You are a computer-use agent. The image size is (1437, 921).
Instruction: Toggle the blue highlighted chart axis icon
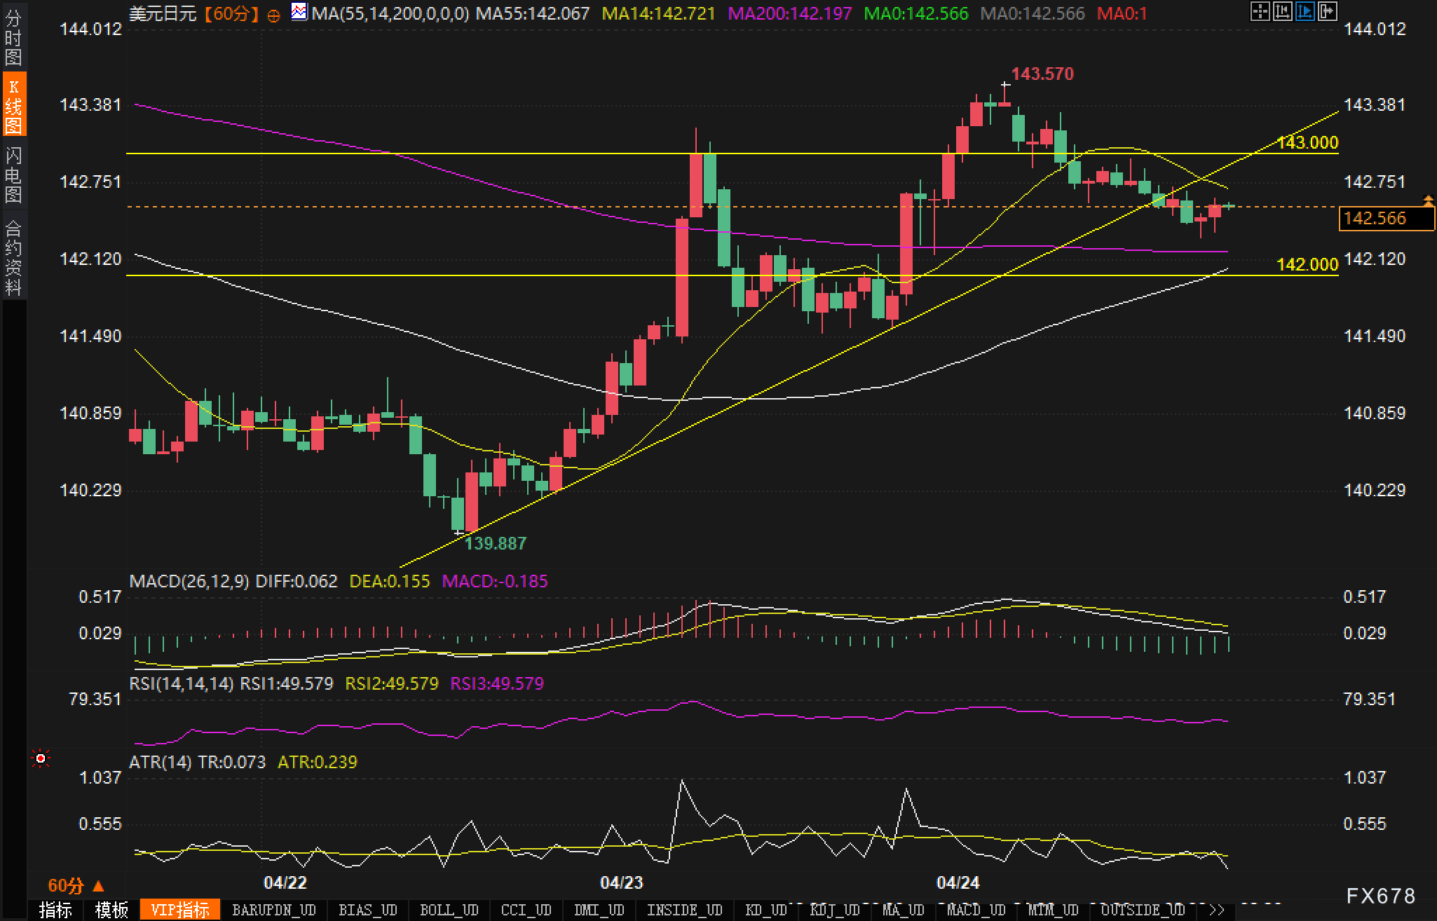click(1305, 11)
